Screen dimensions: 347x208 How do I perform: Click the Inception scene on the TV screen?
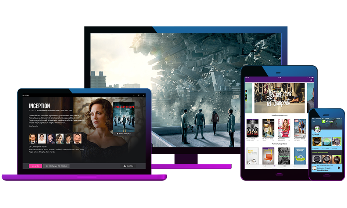186,90
